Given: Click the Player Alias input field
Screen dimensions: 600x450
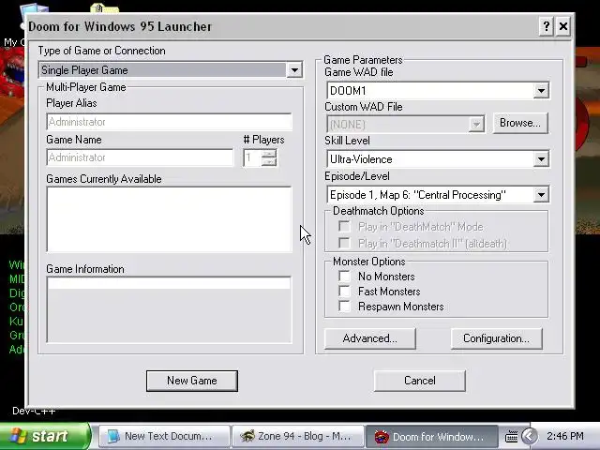Looking at the screenshot, I should point(169,122).
